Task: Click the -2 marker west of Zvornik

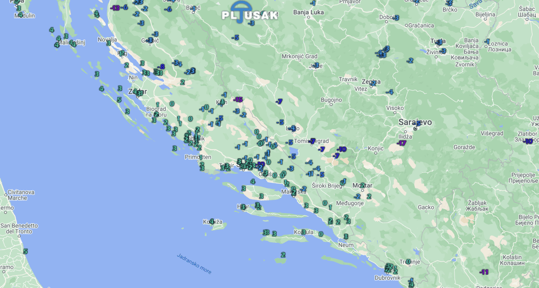Action: click(x=410, y=60)
